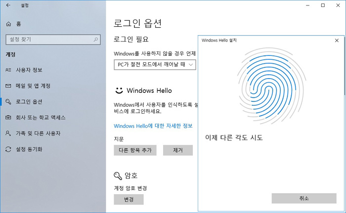Image resolution: width=346 pixels, height=213 pixels.
Task: Click the 계정 암호 변경 label
Action: tap(130, 188)
